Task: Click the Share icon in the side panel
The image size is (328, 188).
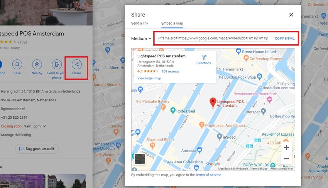Action: (76, 64)
